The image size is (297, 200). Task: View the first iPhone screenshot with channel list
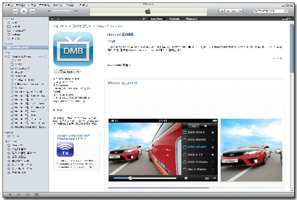163,150
